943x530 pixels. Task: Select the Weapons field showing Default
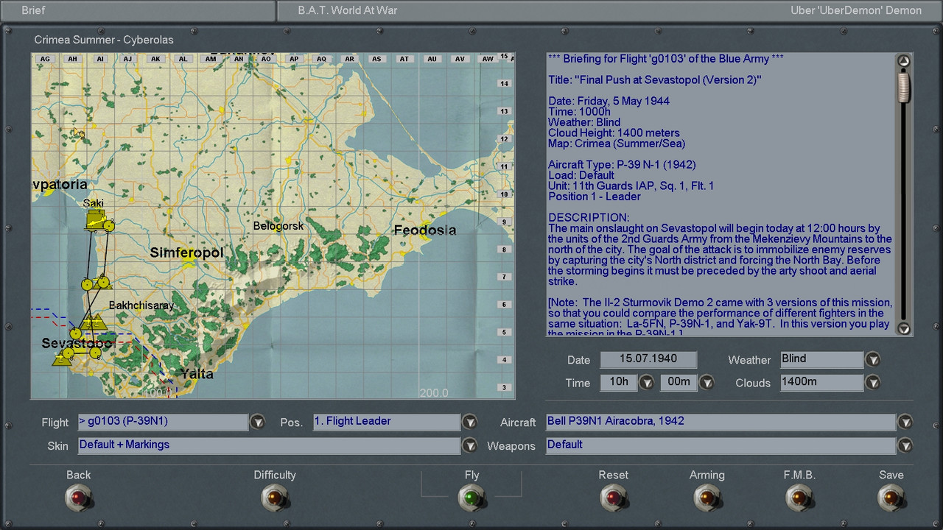tap(721, 445)
